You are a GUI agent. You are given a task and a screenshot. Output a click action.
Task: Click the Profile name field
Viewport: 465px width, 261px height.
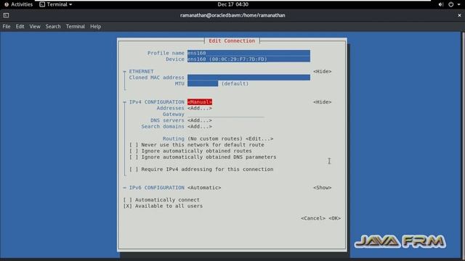248,53
